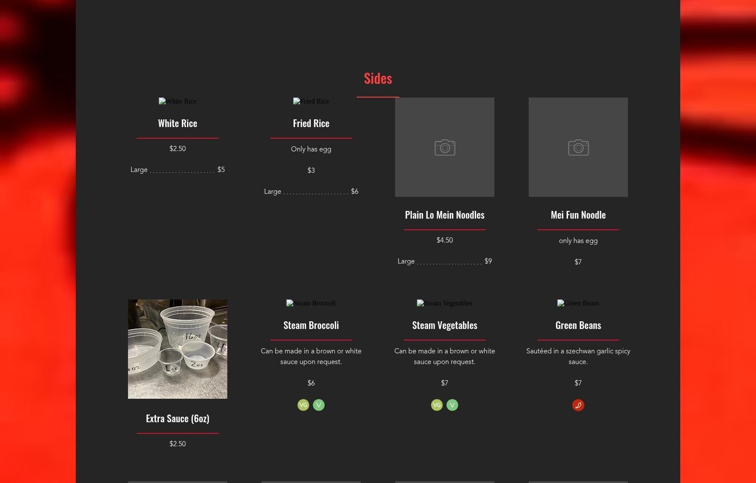Click the vegetarian V badge under Steam Vegetables
The height and width of the screenshot is (483, 756).
pos(452,405)
